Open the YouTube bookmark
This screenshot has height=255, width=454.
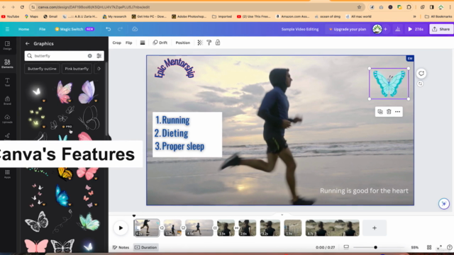pyautogui.click(x=11, y=16)
